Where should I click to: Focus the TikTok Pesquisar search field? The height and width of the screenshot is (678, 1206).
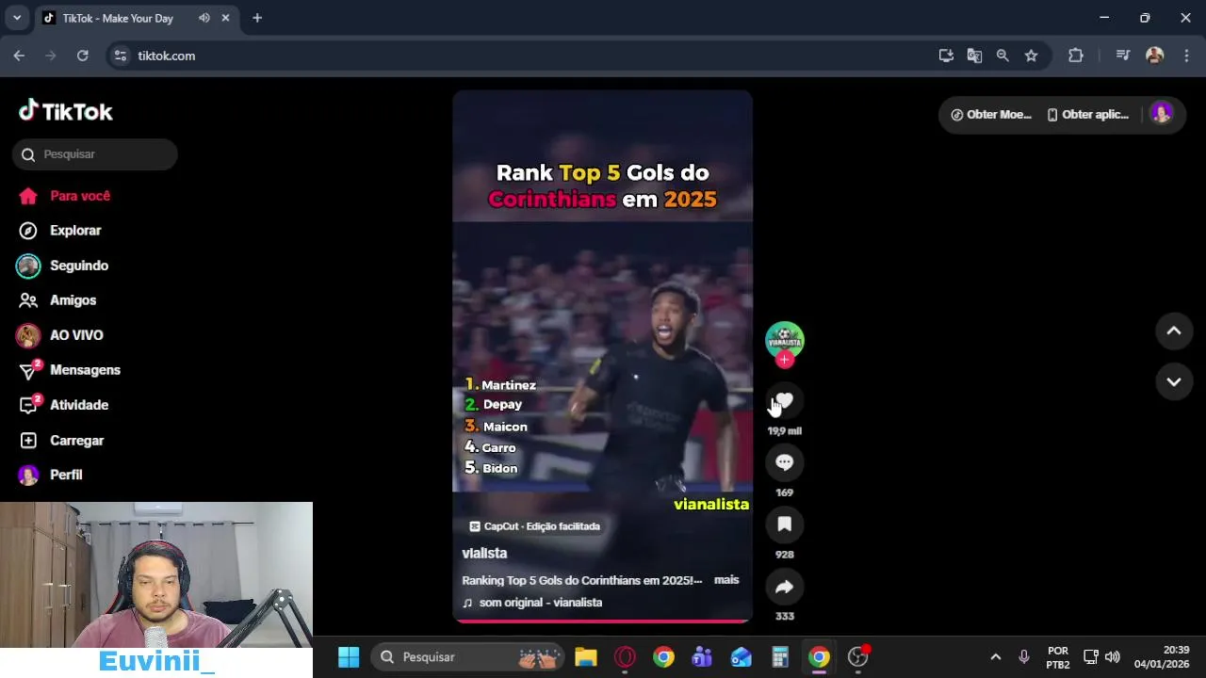click(x=95, y=154)
